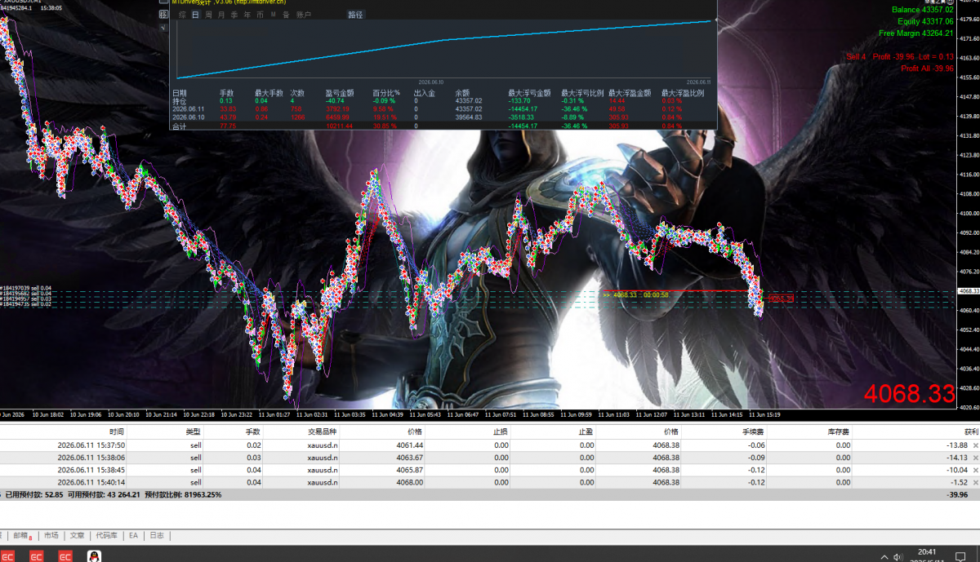Viewport: 980px width, 562px height.
Task: Select the 账户 tab in MTDriver stats
Action: coord(303,15)
